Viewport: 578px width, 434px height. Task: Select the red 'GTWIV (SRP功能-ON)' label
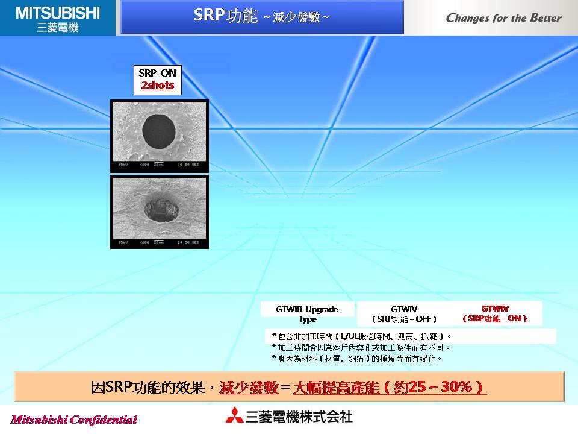495,313
